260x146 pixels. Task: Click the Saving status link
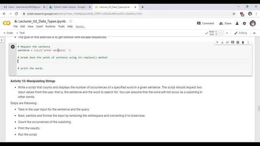coord(80,27)
